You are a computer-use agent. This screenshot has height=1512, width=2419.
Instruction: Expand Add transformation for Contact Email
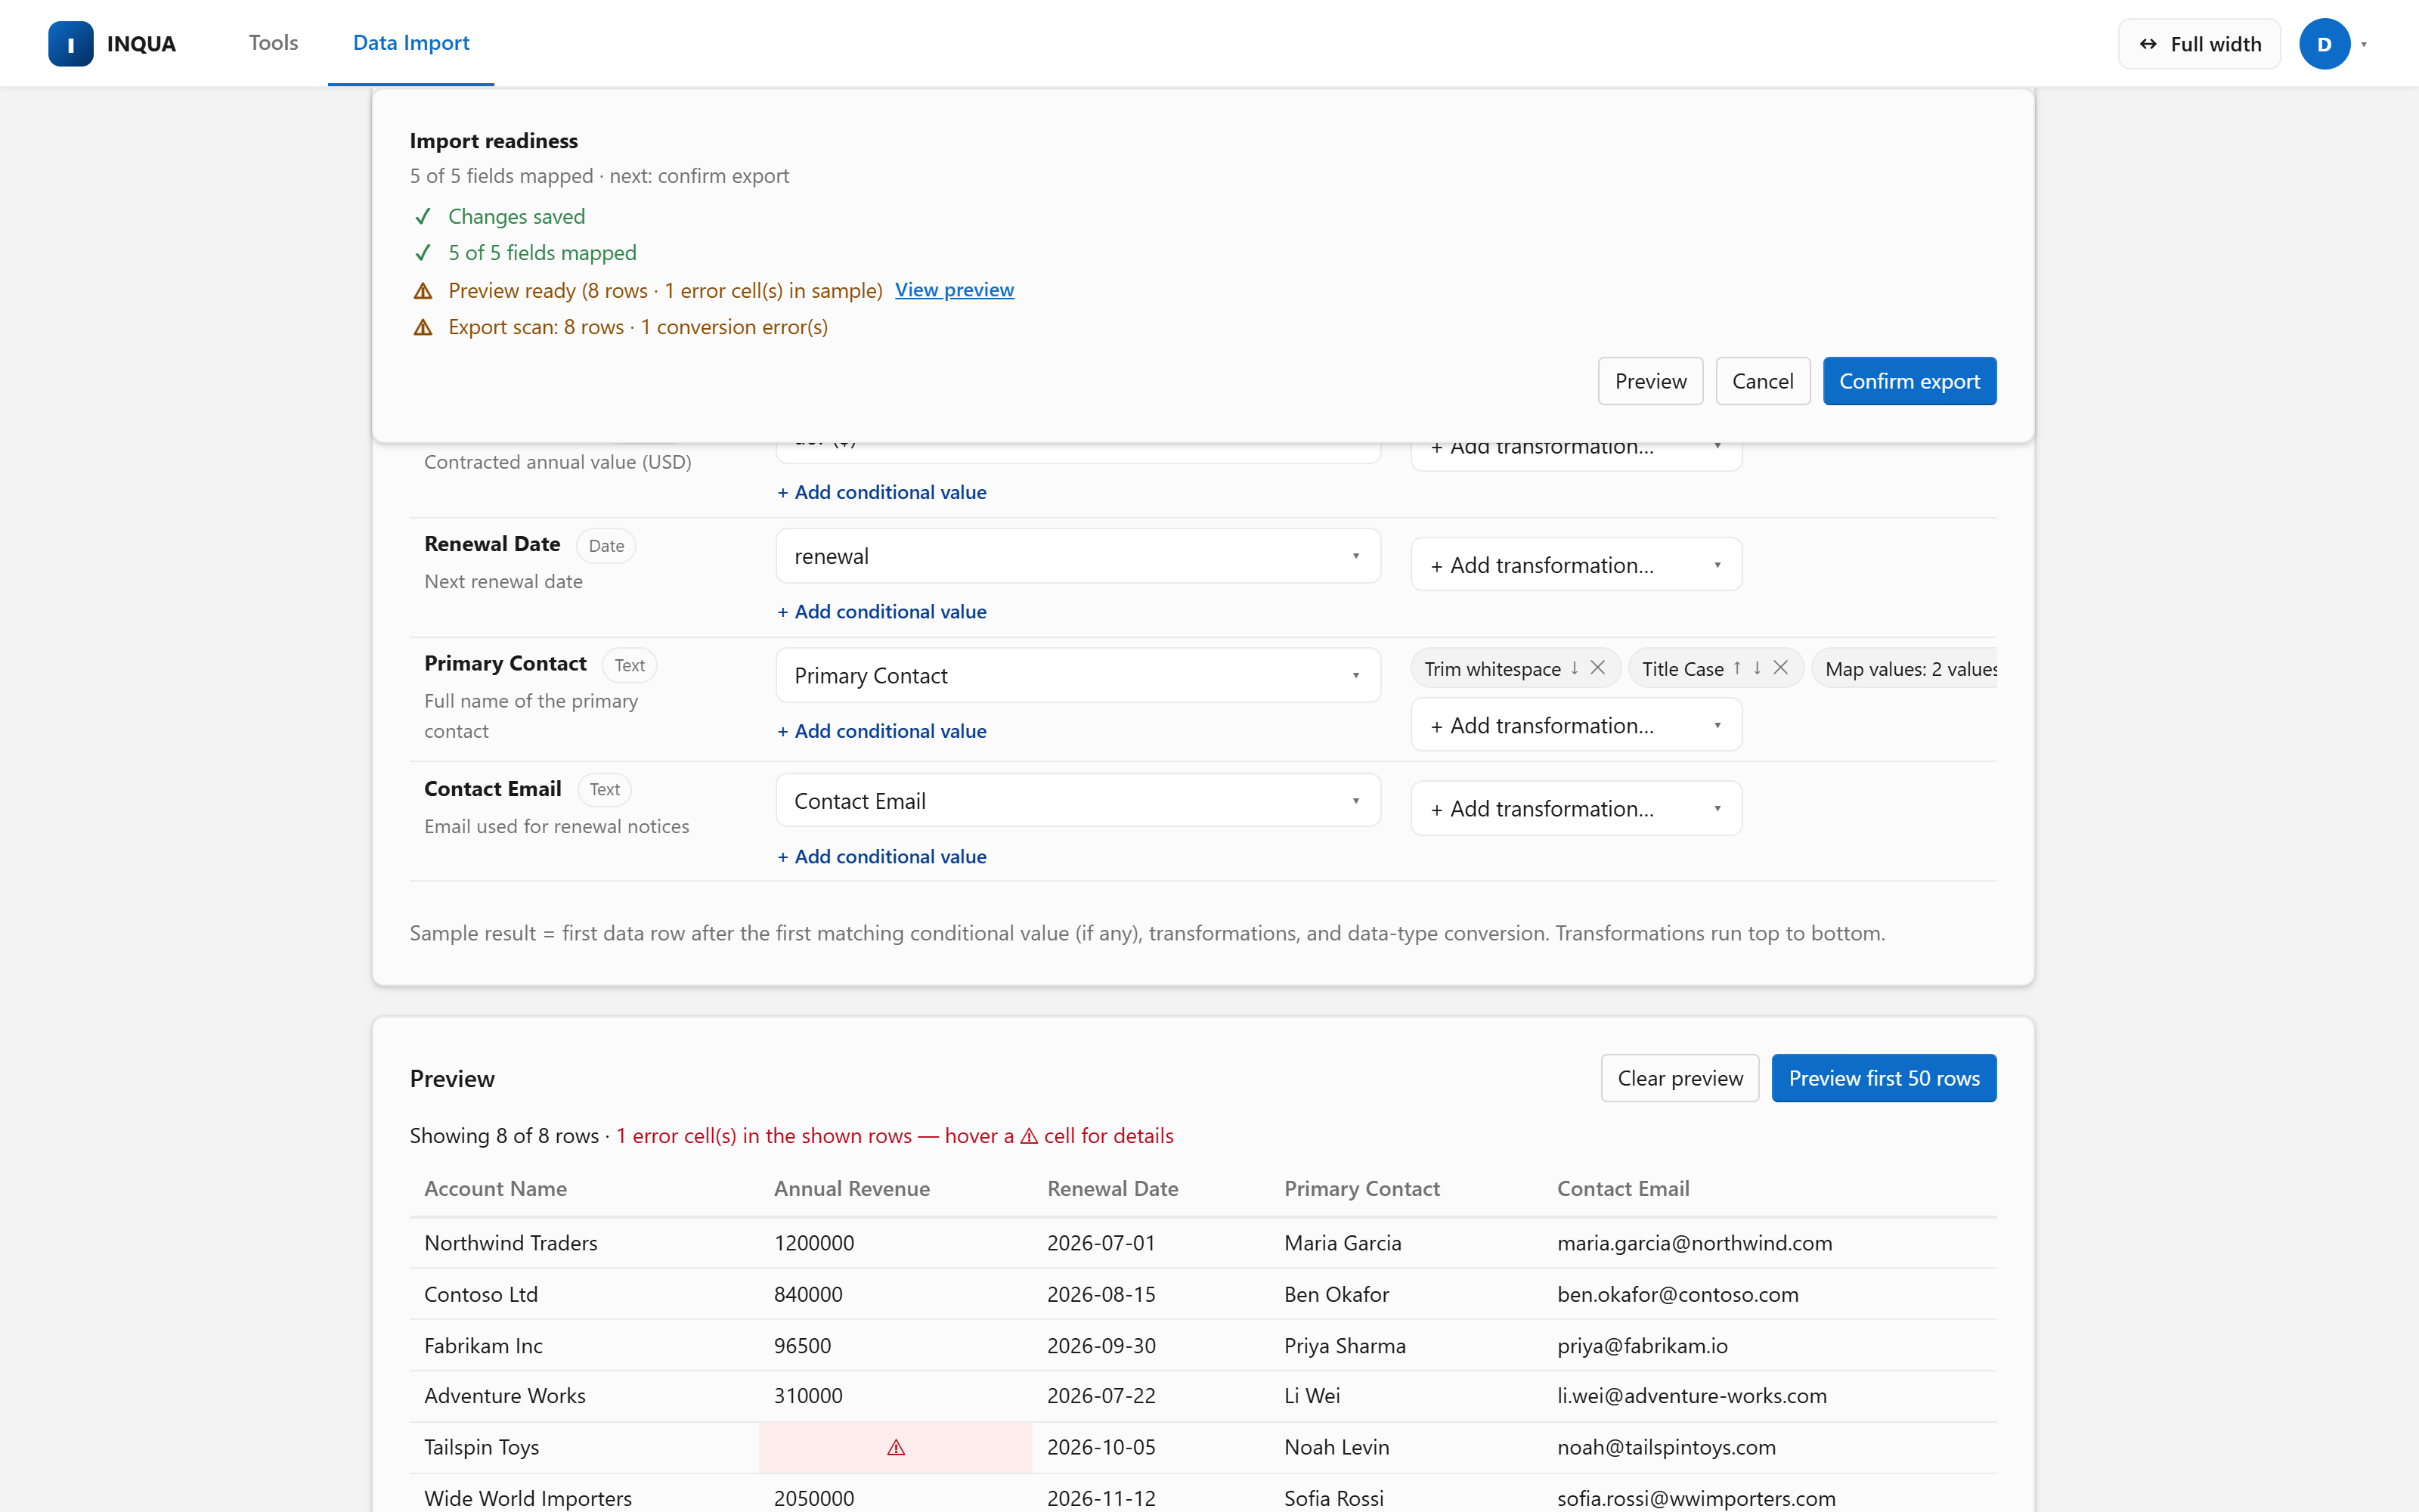[1576, 808]
